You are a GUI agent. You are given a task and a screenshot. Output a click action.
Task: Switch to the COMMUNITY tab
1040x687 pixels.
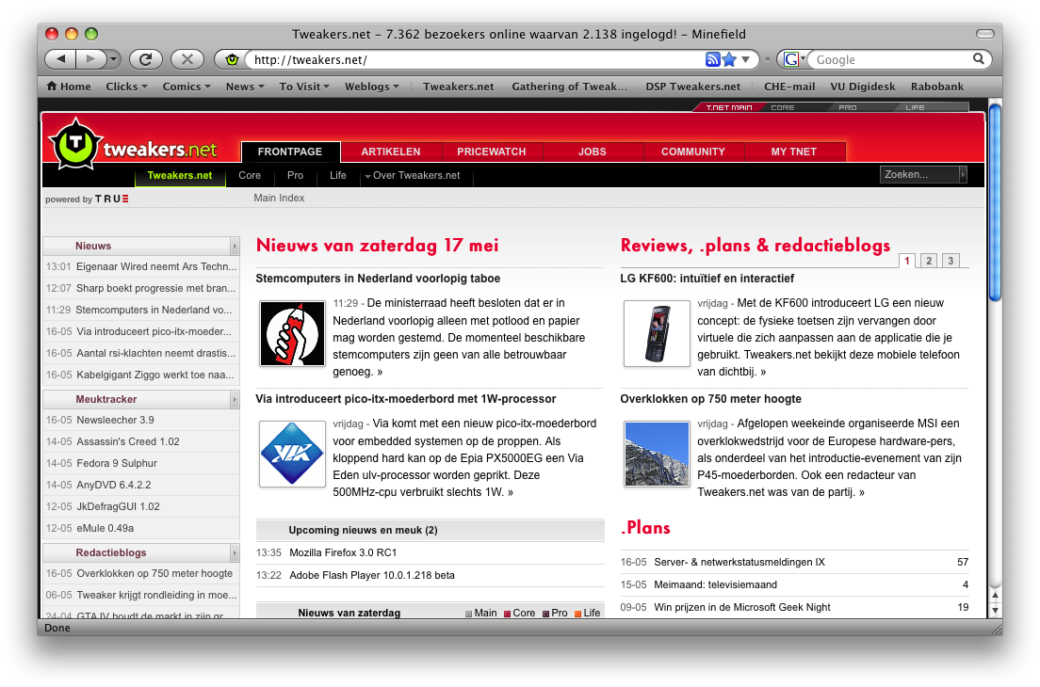coord(693,152)
